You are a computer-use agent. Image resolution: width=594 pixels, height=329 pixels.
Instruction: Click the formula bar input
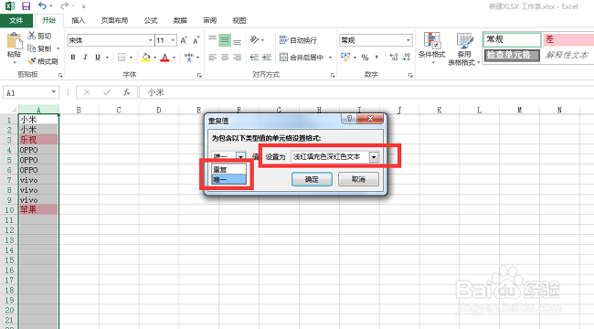pos(366,92)
